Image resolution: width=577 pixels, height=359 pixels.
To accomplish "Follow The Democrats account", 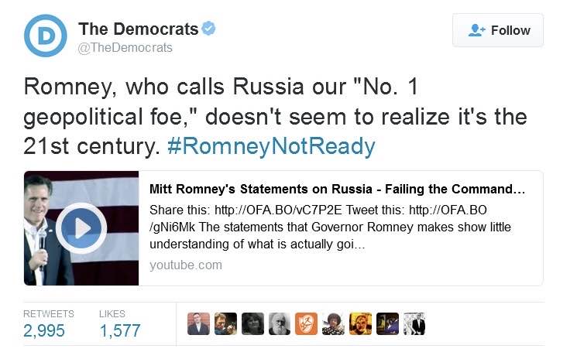I will coord(498,30).
